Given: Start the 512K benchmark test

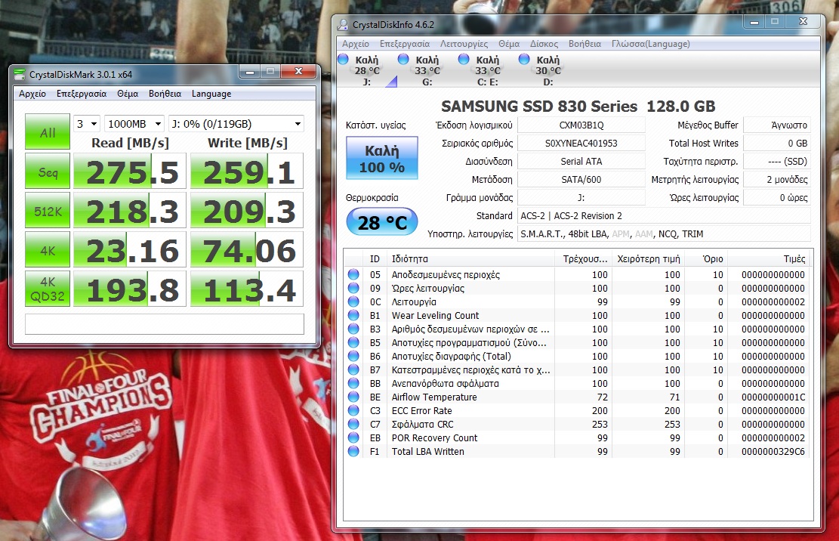Looking at the screenshot, I should point(48,210).
